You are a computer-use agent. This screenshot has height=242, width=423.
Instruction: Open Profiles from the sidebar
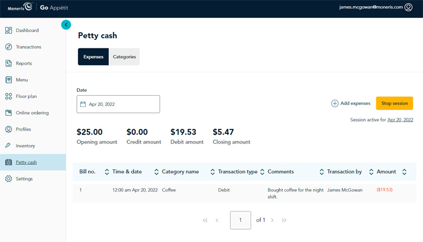23,129
